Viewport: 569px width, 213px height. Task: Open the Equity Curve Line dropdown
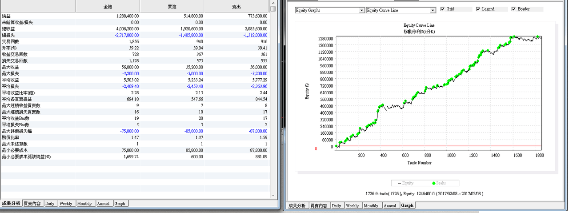pos(401,10)
